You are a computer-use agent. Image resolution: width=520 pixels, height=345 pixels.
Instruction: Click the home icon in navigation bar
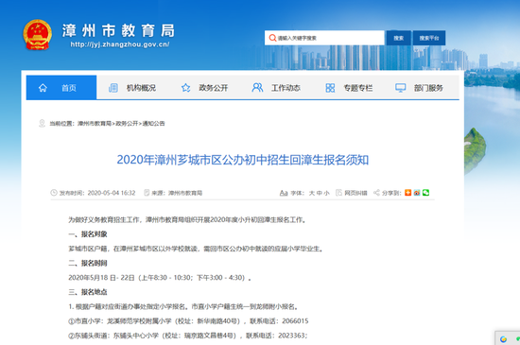coord(43,88)
